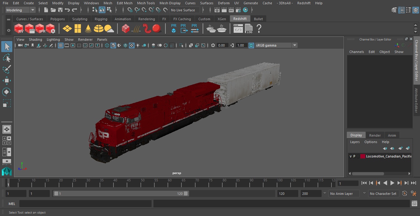Undo the last action
Image resolution: width=420 pixels, height=216 pixels.
coord(67,10)
